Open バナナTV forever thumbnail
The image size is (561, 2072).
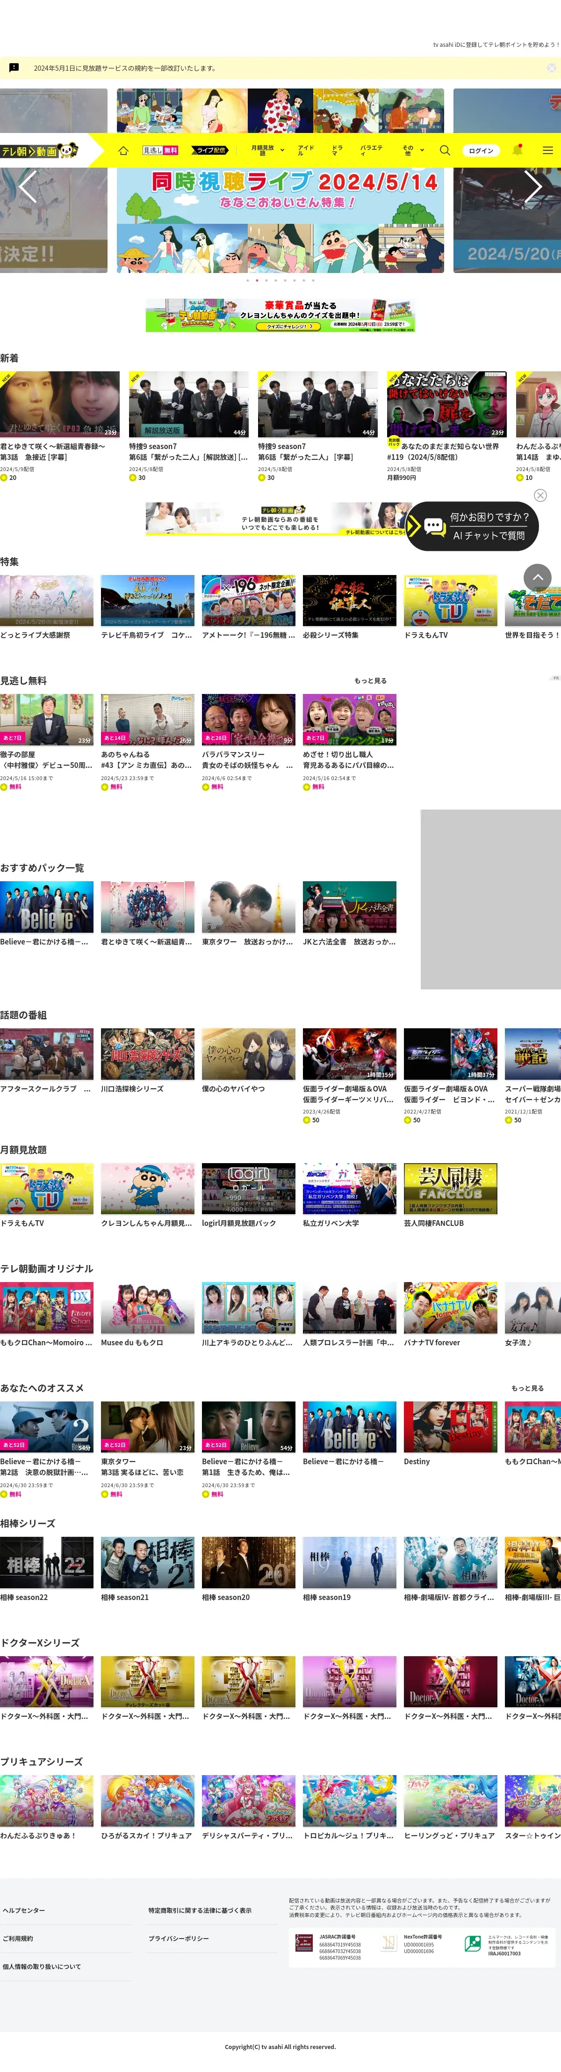click(450, 1307)
